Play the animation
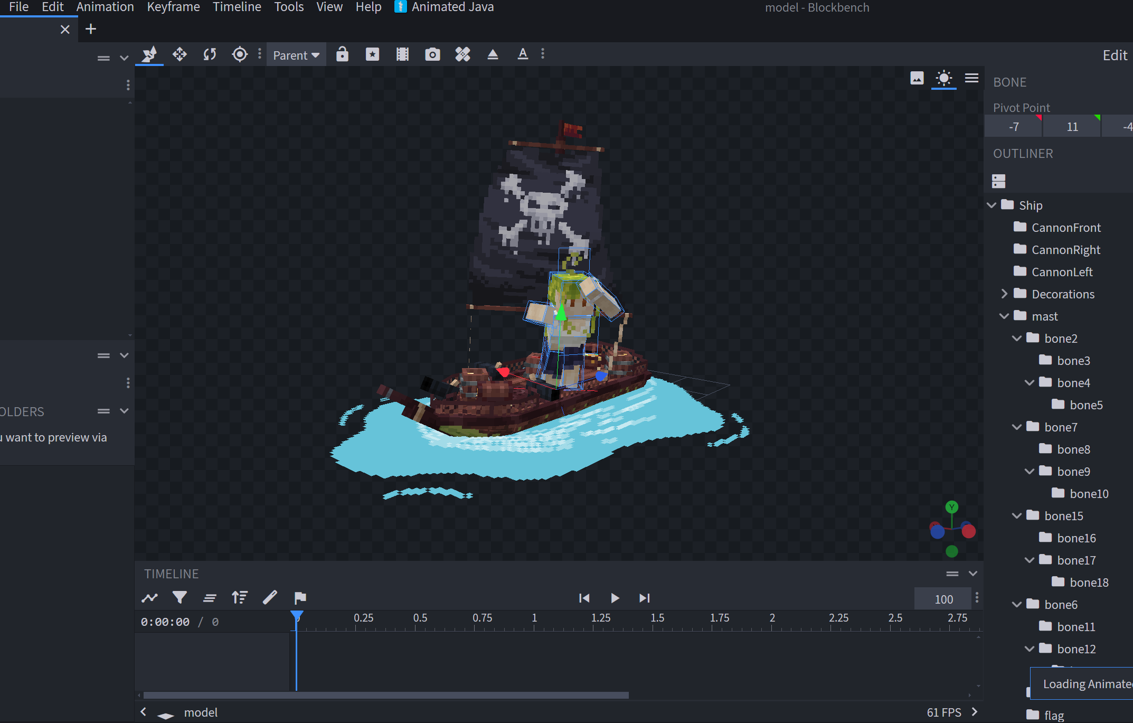1133x723 pixels. (615, 598)
